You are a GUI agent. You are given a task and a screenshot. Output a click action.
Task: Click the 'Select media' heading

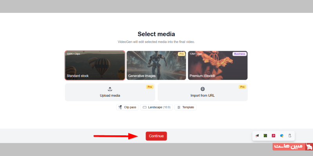point(156,34)
